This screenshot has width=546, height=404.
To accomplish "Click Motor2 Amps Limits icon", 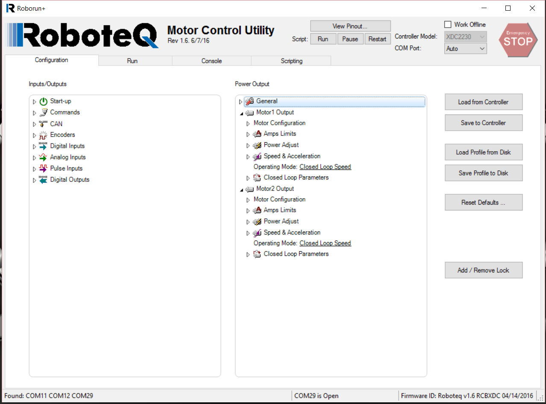I will tap(257, 210).
